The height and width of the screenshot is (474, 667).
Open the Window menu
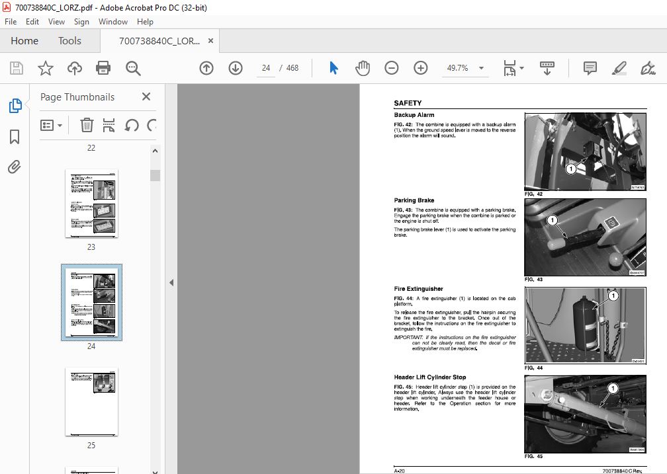113,22
